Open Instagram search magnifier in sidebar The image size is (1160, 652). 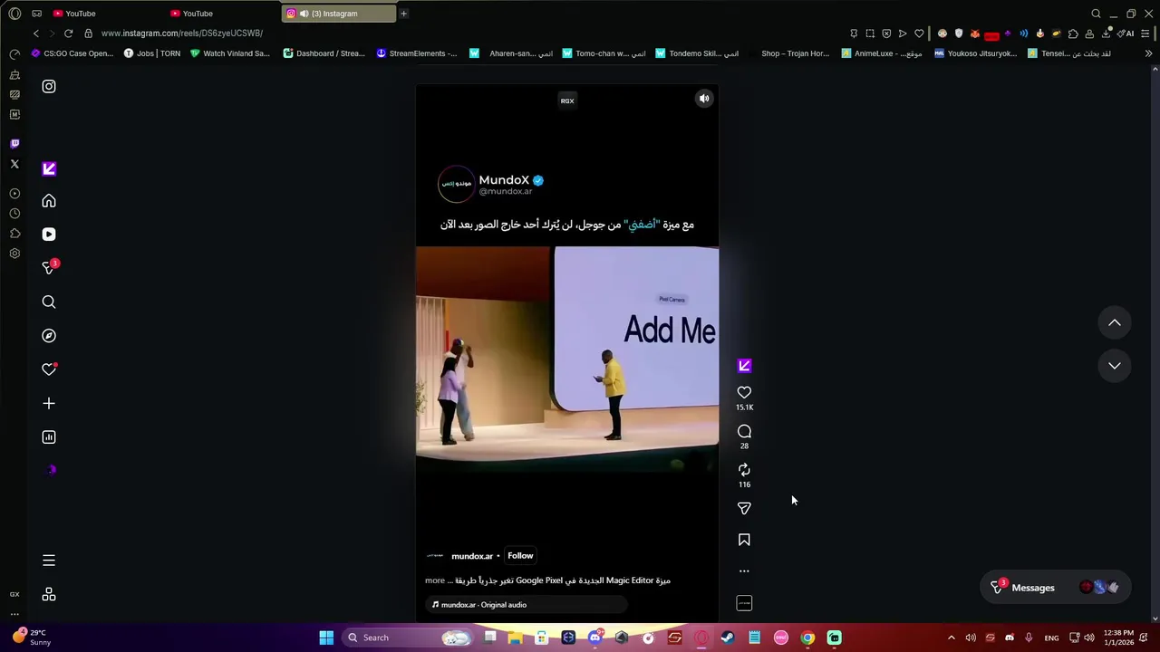pyautogui.click(x=49, y=302)
